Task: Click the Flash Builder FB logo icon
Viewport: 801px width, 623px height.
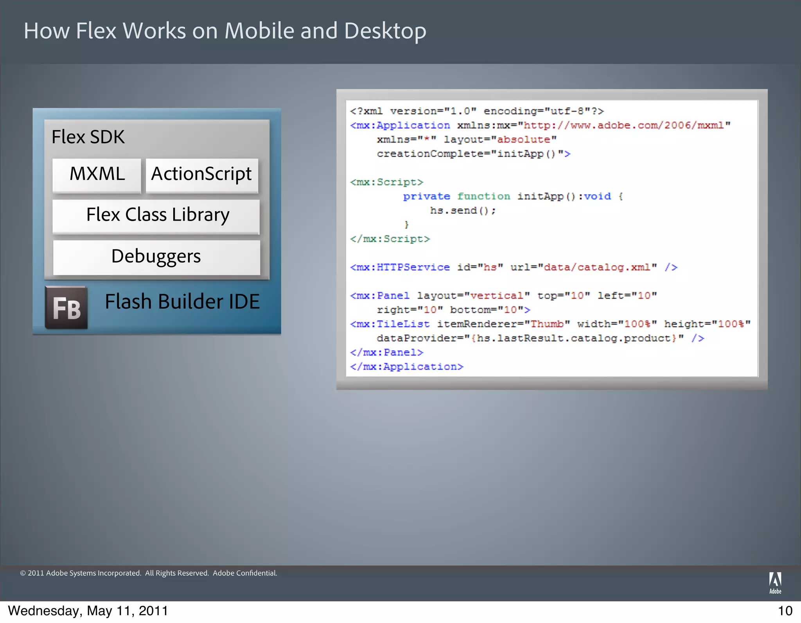Action: [x=66, y=308]
